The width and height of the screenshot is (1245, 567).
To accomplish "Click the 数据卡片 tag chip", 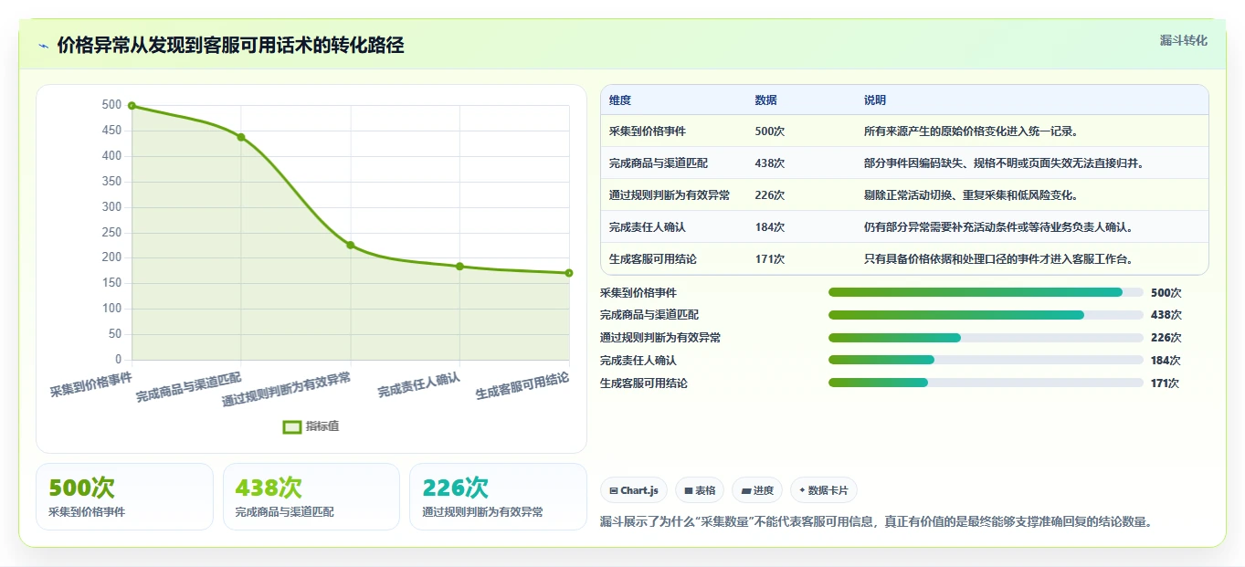I will tap(824, 490).
